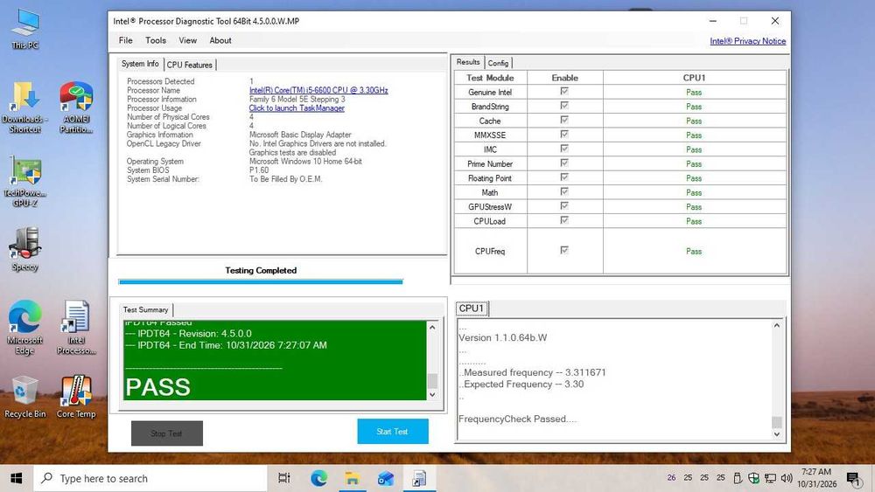
Task: Disable the Prime Number test checkbox
Action: click(x=564, y=163)
